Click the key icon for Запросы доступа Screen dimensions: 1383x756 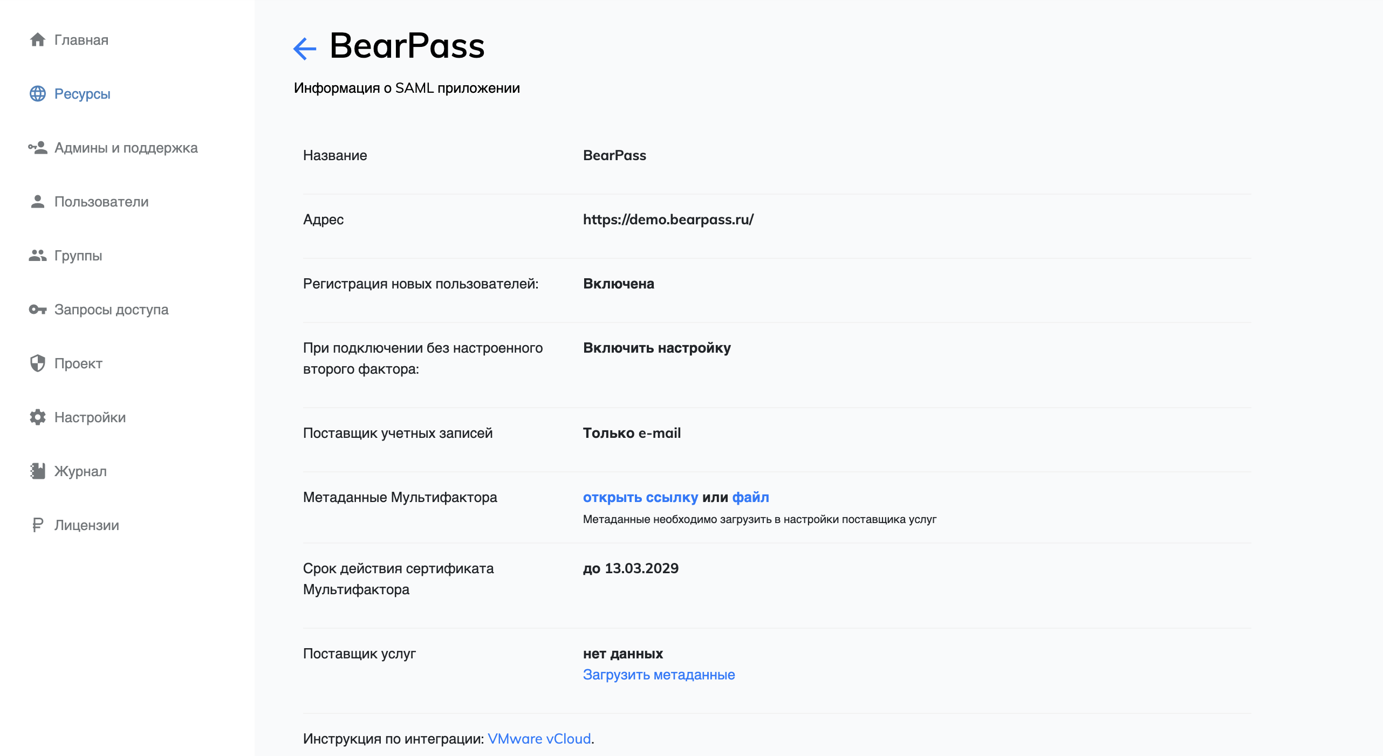[38, 310]
